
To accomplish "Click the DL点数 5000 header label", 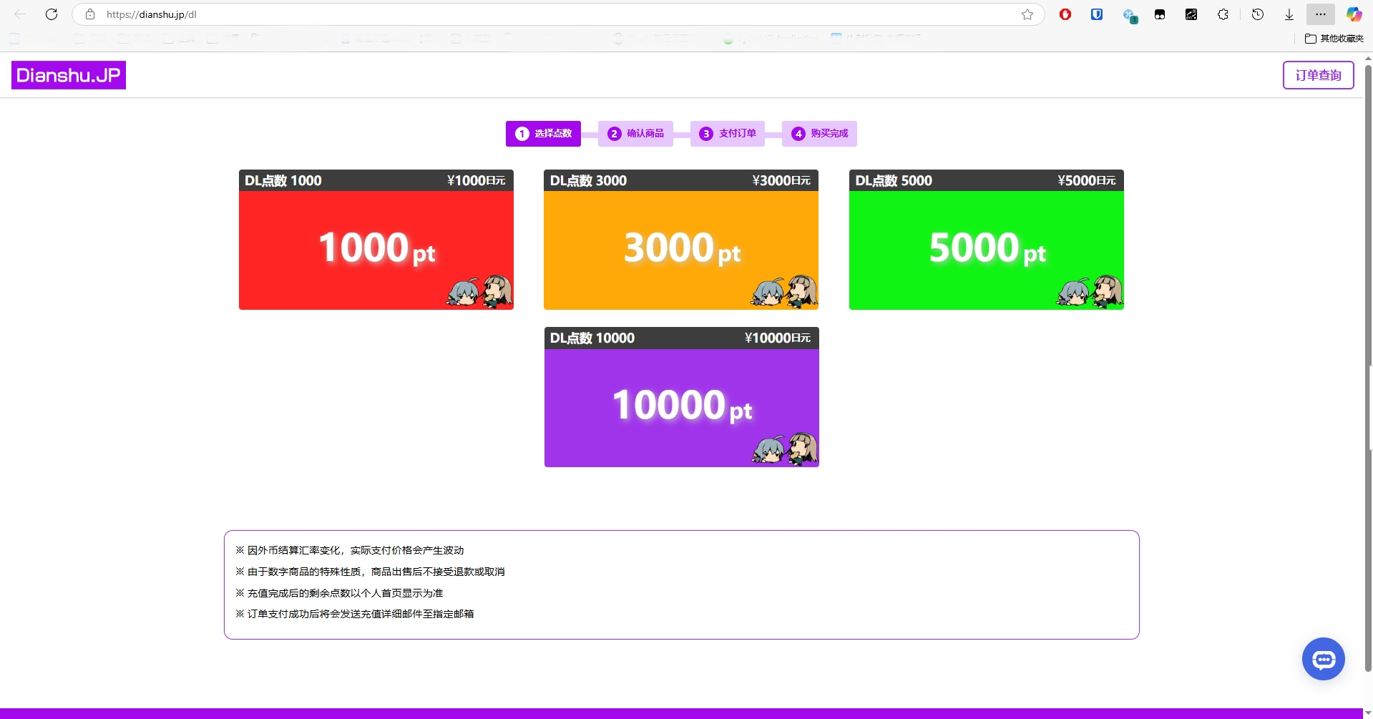I will pyautogui.click(x=894, y=181).
